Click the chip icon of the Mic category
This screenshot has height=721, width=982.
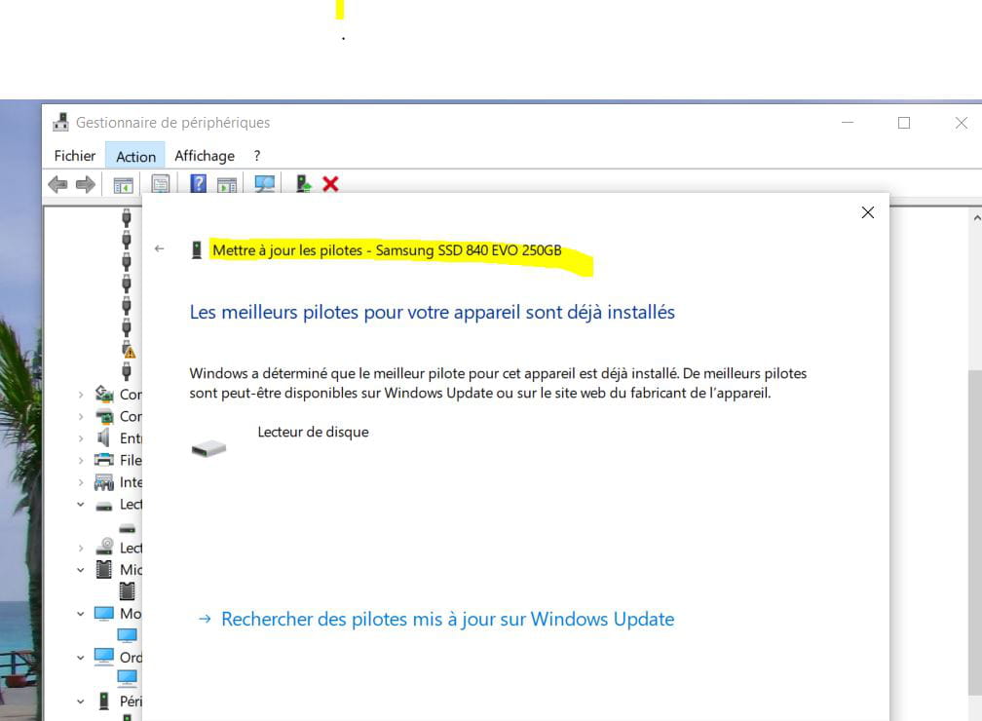coord(104,569)
